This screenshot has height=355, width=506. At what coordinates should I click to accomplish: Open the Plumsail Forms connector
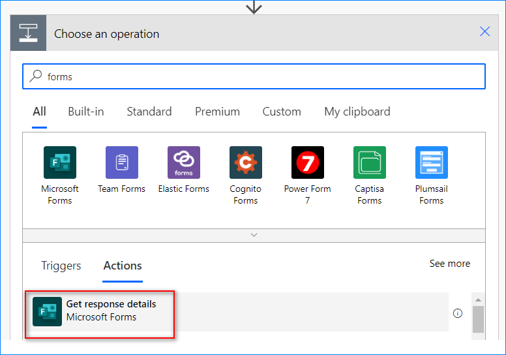(432, 175)
